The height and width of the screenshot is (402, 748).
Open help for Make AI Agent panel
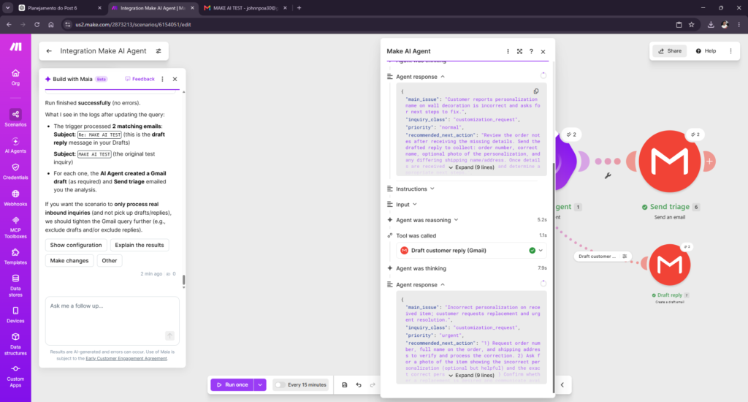click(531, 52)
